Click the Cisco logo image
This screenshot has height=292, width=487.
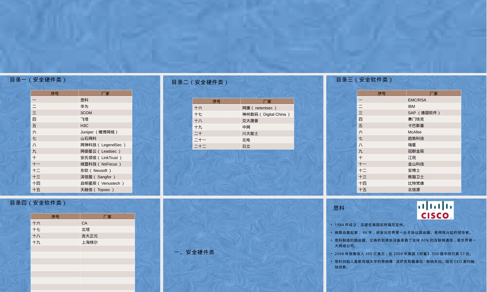[435, 210]
